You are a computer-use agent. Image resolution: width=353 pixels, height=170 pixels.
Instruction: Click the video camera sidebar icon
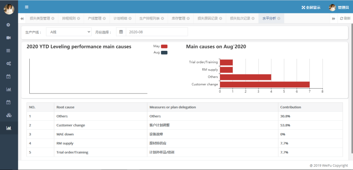point(9,38)
